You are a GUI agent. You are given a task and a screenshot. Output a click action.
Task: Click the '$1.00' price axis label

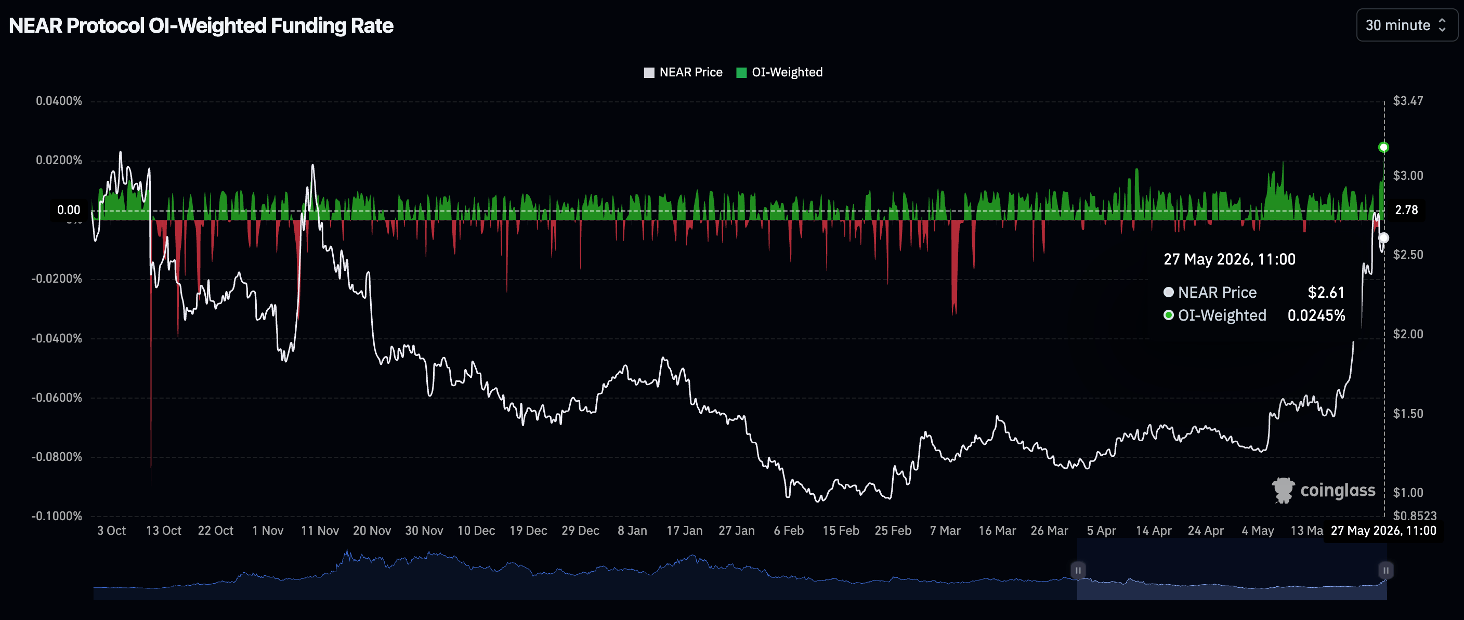(1408, 492)
